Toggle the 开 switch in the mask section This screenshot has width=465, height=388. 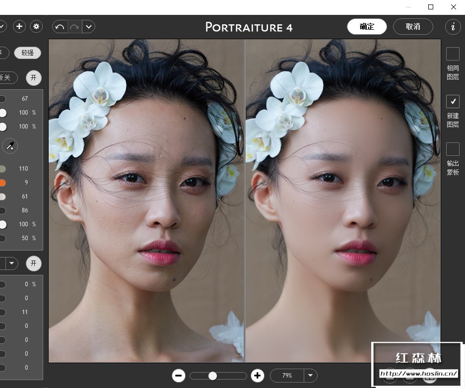(33, 263)
